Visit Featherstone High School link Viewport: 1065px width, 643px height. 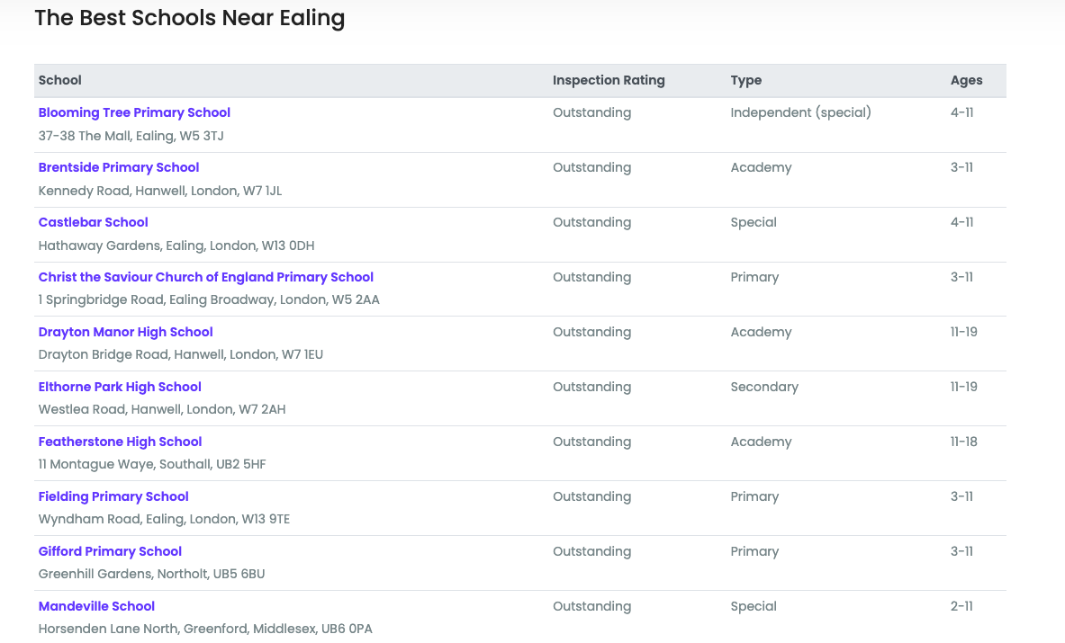pos(120,442)
